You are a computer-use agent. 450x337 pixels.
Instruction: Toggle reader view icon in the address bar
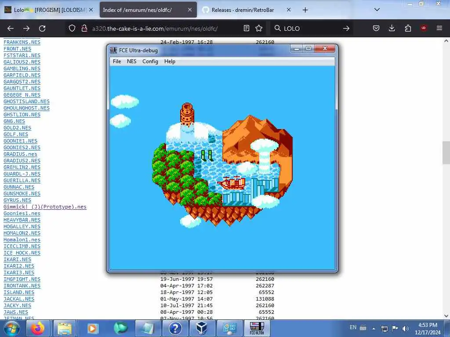[246, 28]
